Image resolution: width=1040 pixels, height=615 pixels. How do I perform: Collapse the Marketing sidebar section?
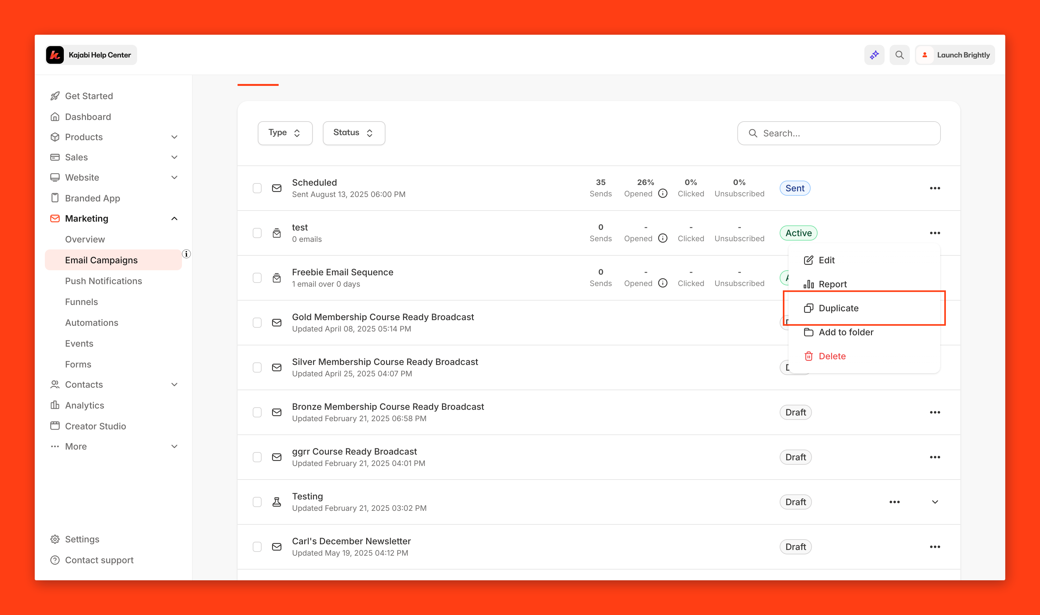[x=174, y=218]
